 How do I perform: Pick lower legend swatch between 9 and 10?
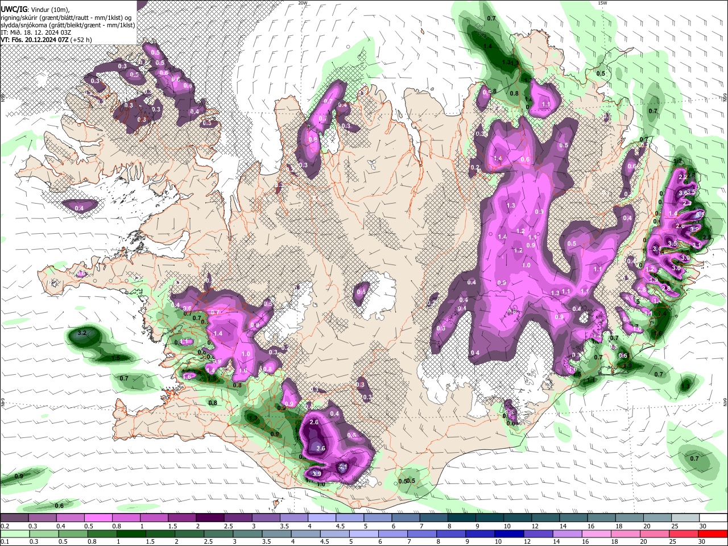pyautogui.click(x=481, y=534)
